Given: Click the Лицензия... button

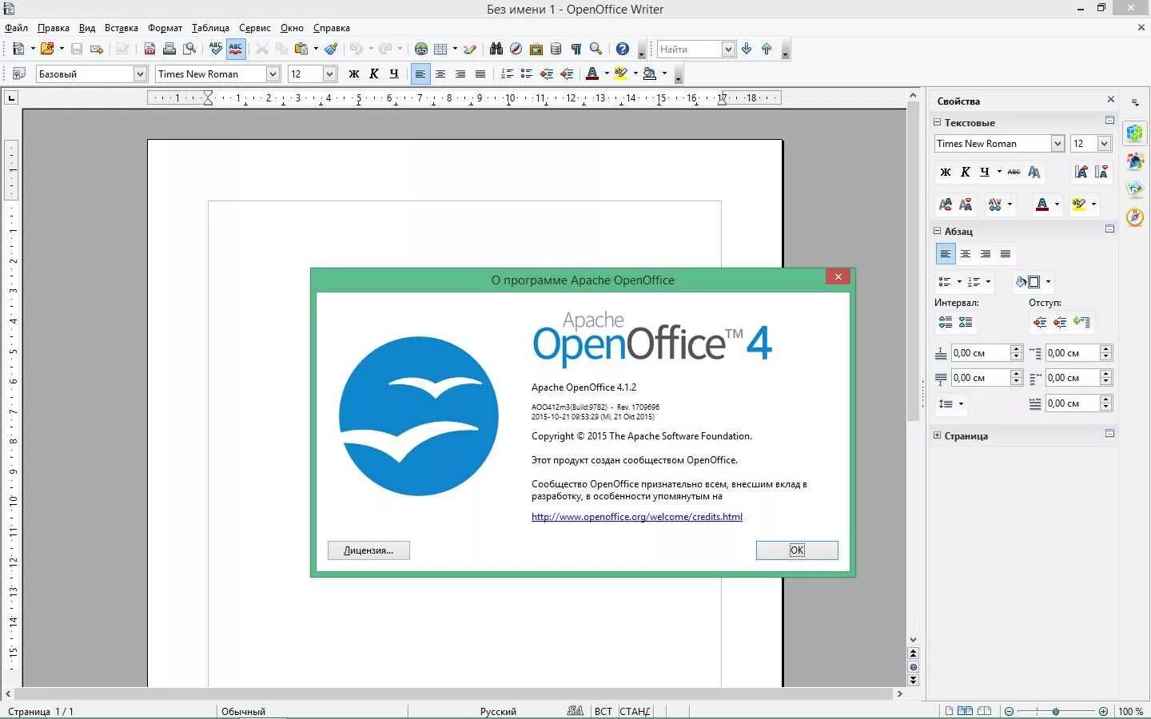Looking at the screenshot, I should (368, 550).
